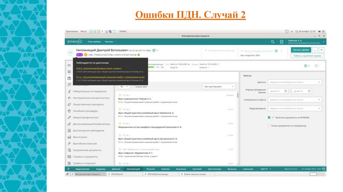Click the volume icon in system tray
Screen dimensions: 343x192
click(x=319, y=31)
